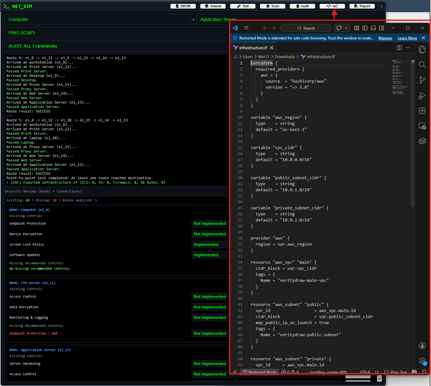Open the VS Code hamburger menu
This screenshot has height=386, width=431.
pos(246,28)
